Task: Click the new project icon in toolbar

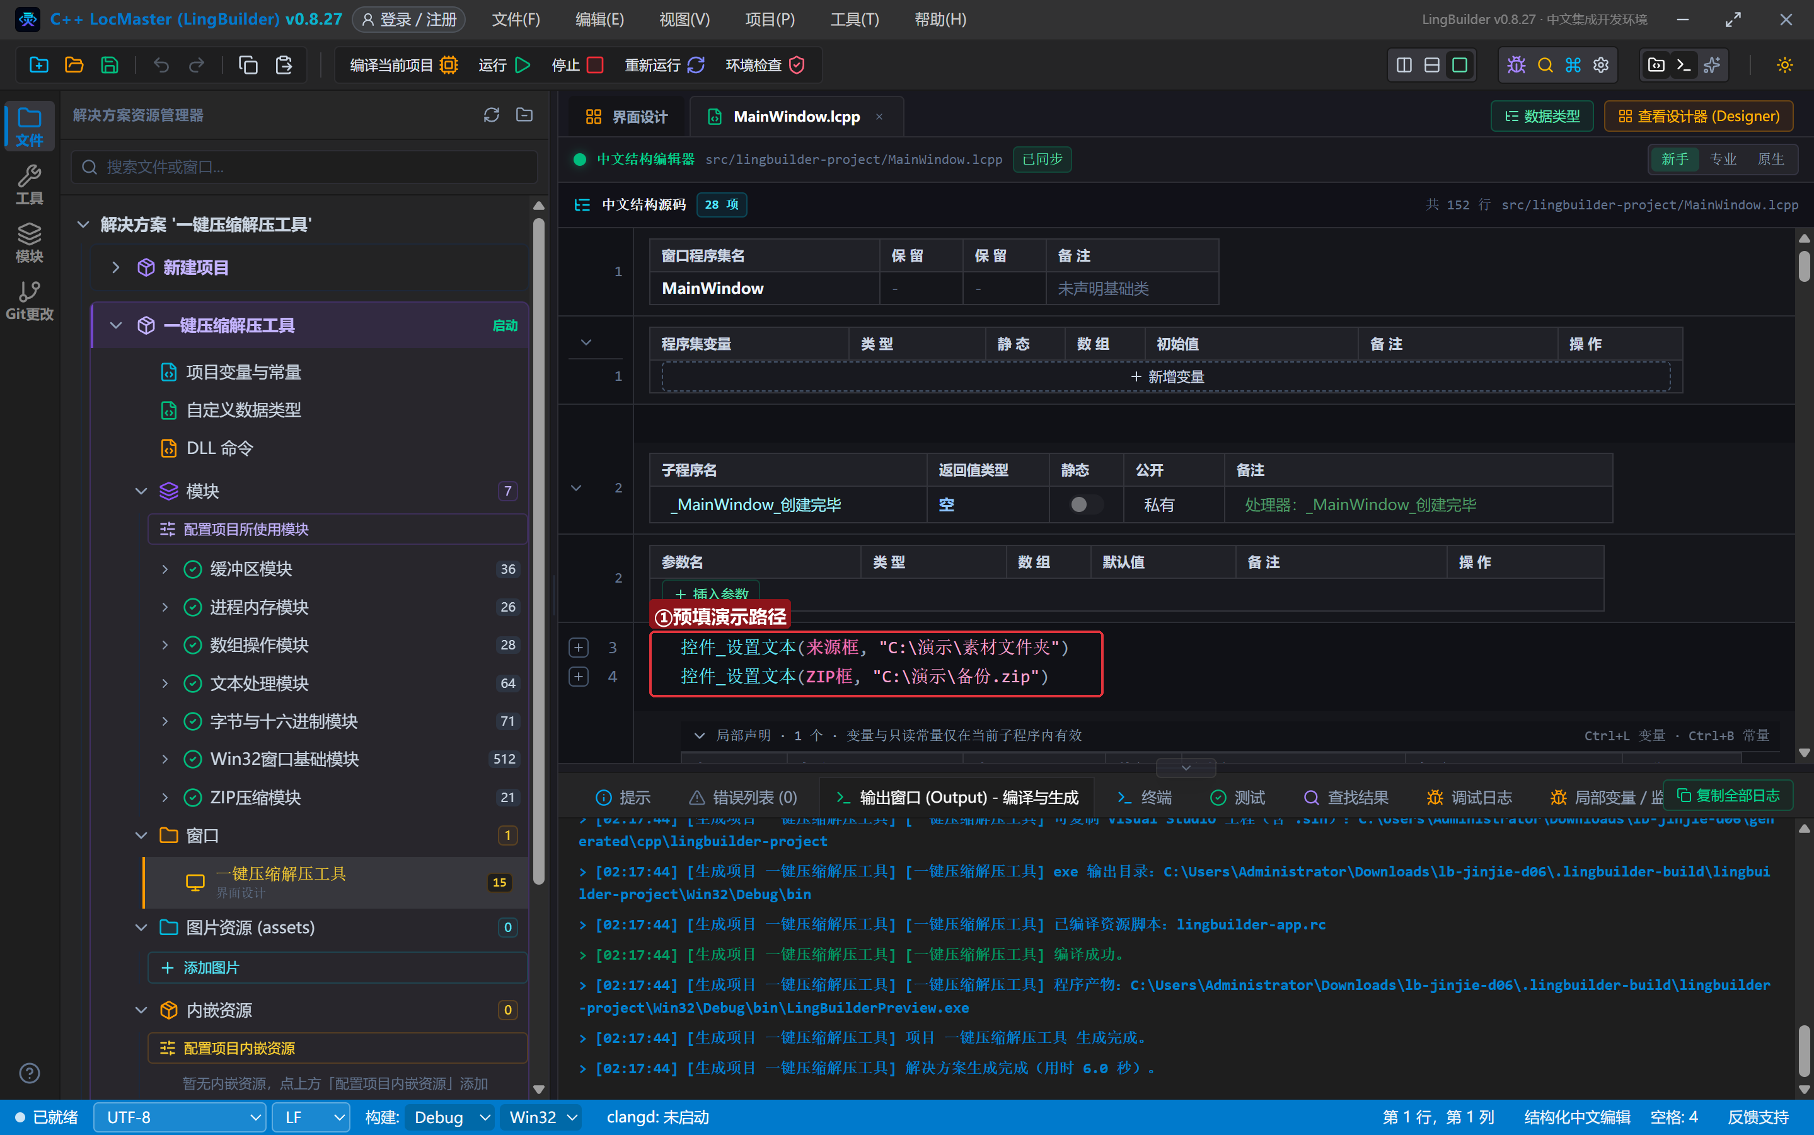Action: [x=39, y=66]
